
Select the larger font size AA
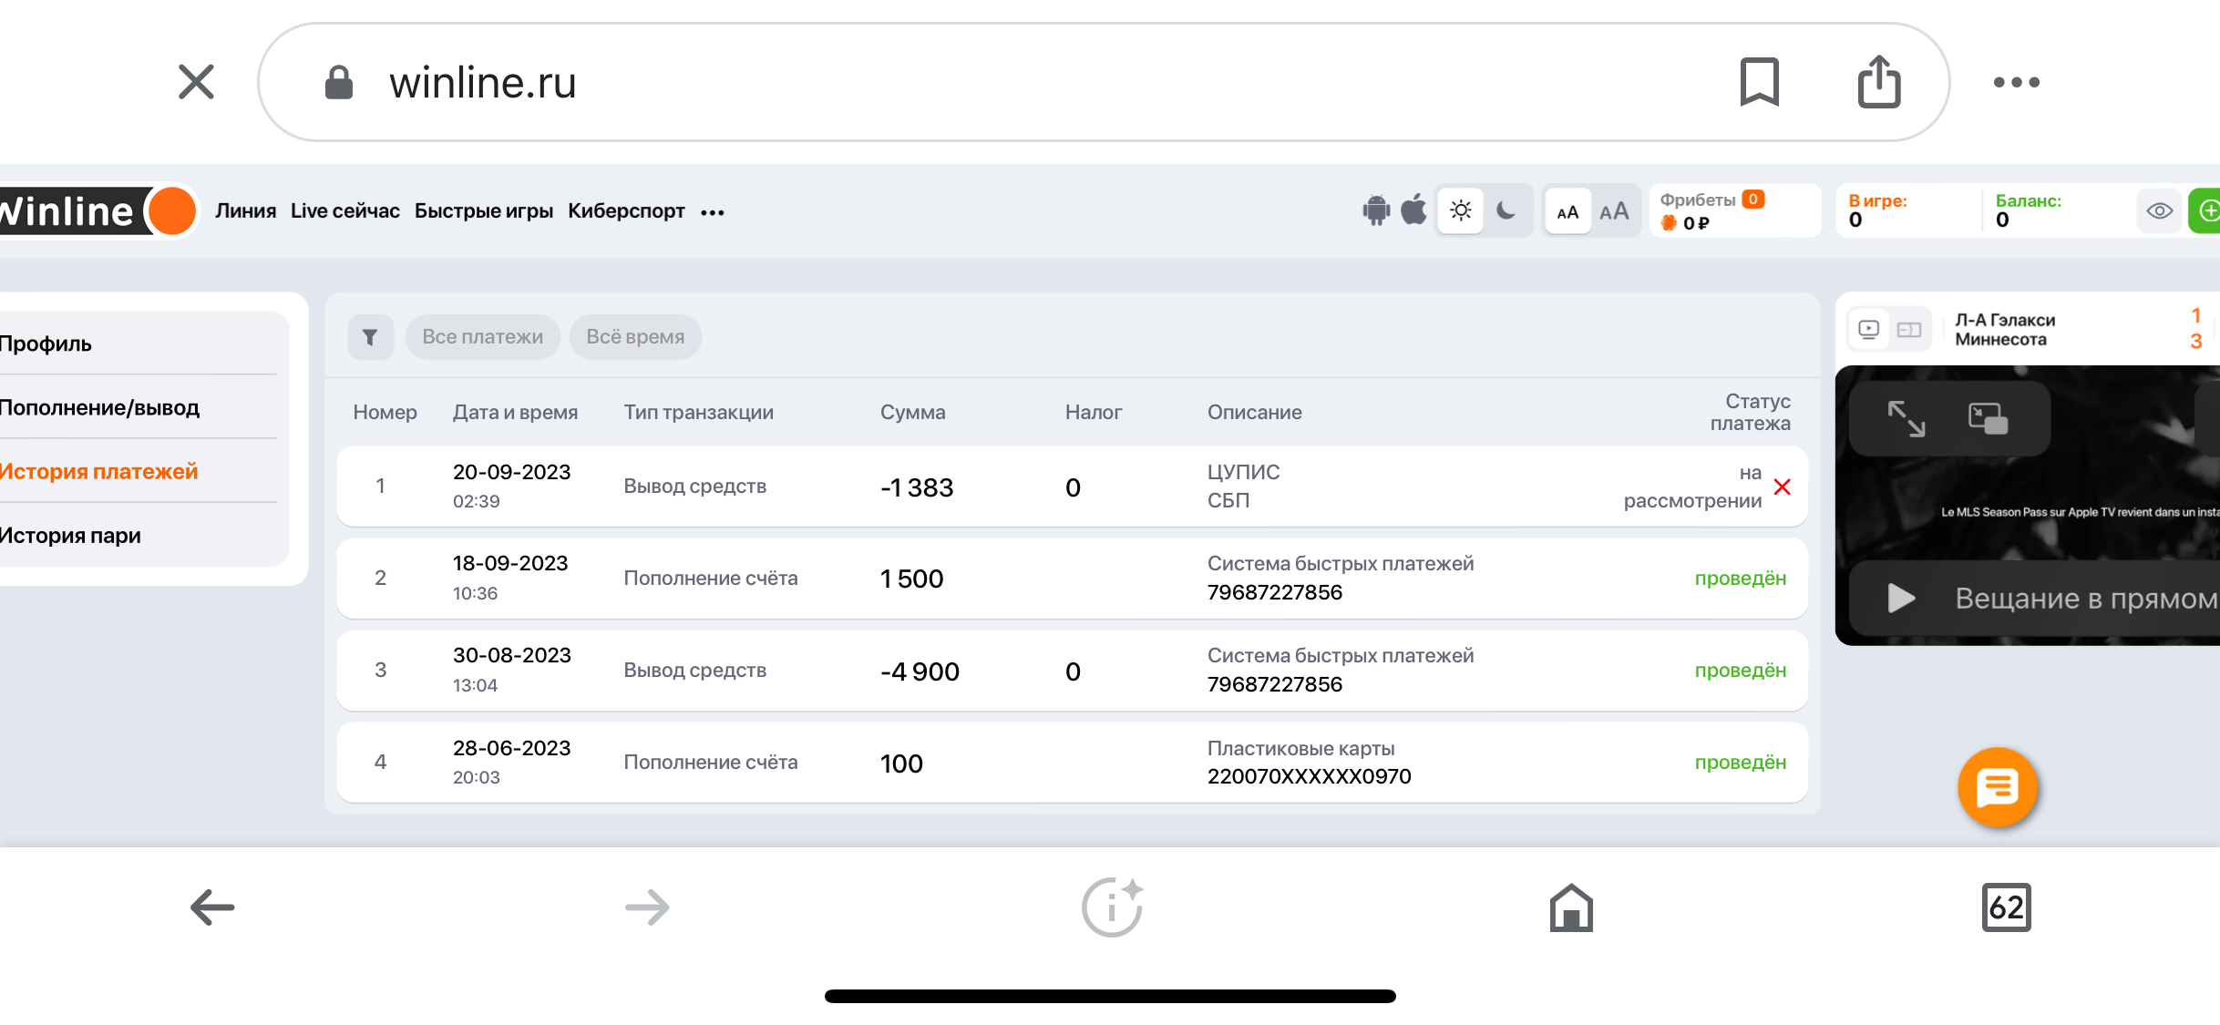[1614, 211]
